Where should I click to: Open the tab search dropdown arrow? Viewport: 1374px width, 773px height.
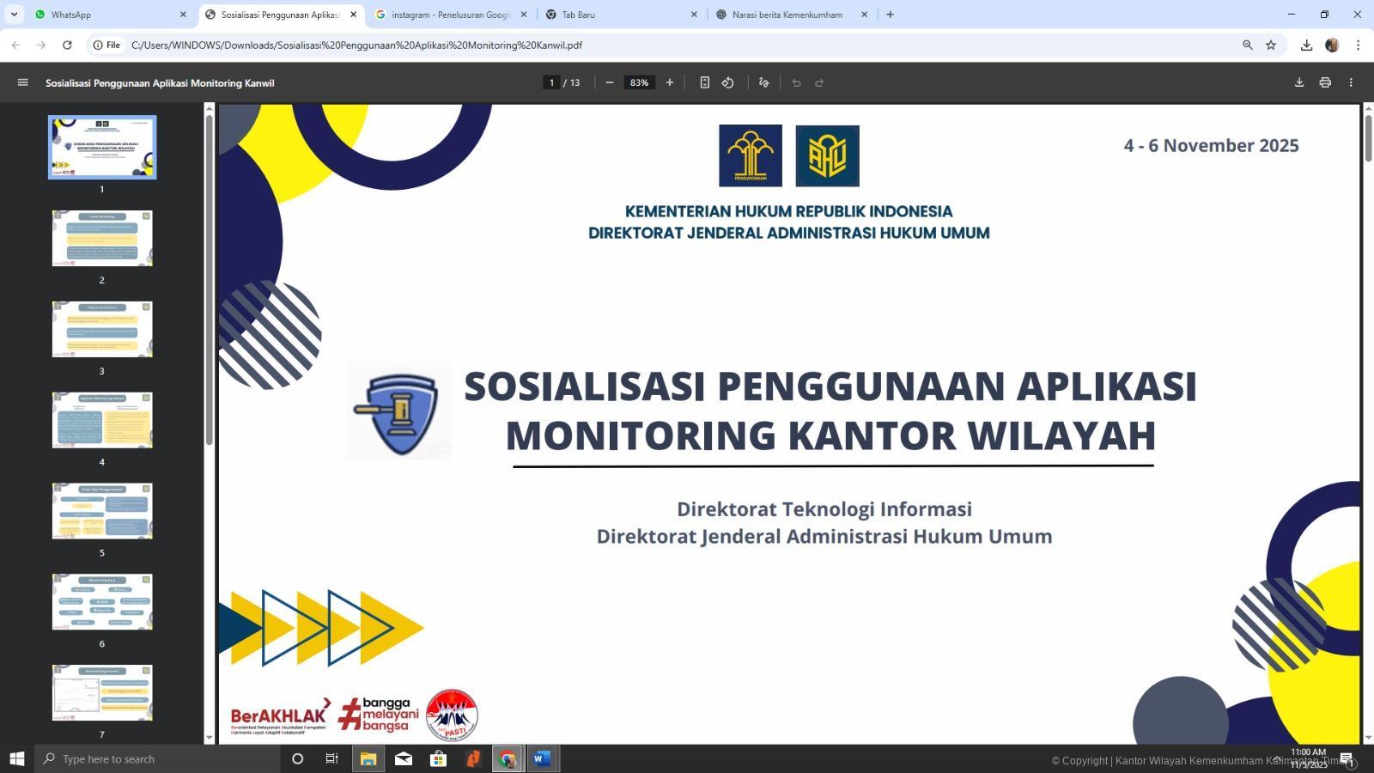pos(14,15)
